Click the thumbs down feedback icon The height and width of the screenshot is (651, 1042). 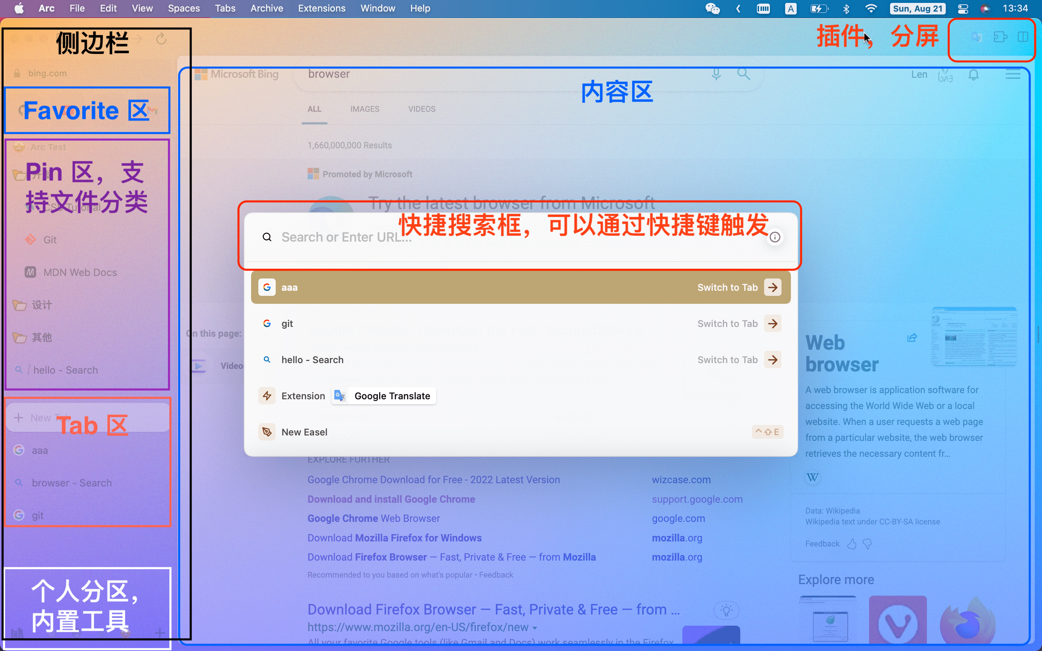[867, 544]
